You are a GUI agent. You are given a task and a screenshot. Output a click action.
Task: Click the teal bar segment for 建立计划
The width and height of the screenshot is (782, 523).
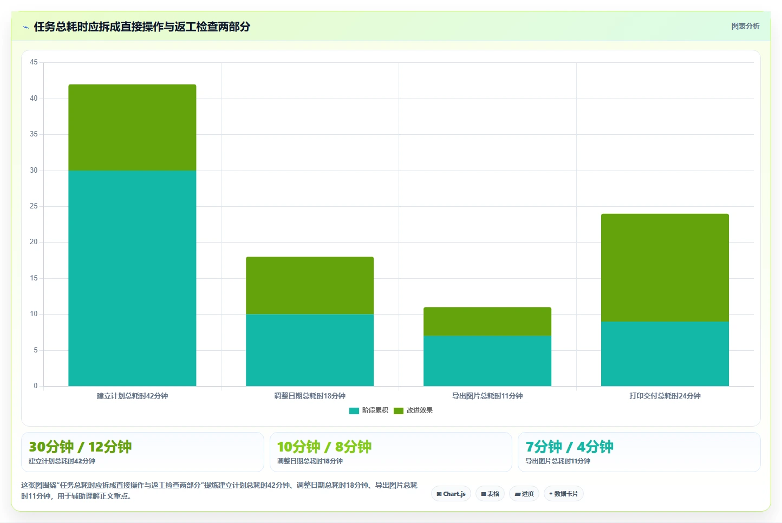coord(132,278)
